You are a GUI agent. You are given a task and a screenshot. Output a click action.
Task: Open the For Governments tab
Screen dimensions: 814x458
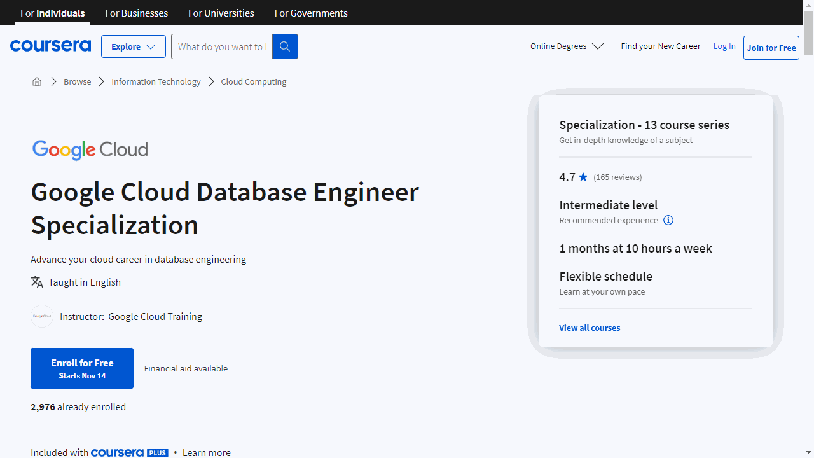[x=311, y=13]
